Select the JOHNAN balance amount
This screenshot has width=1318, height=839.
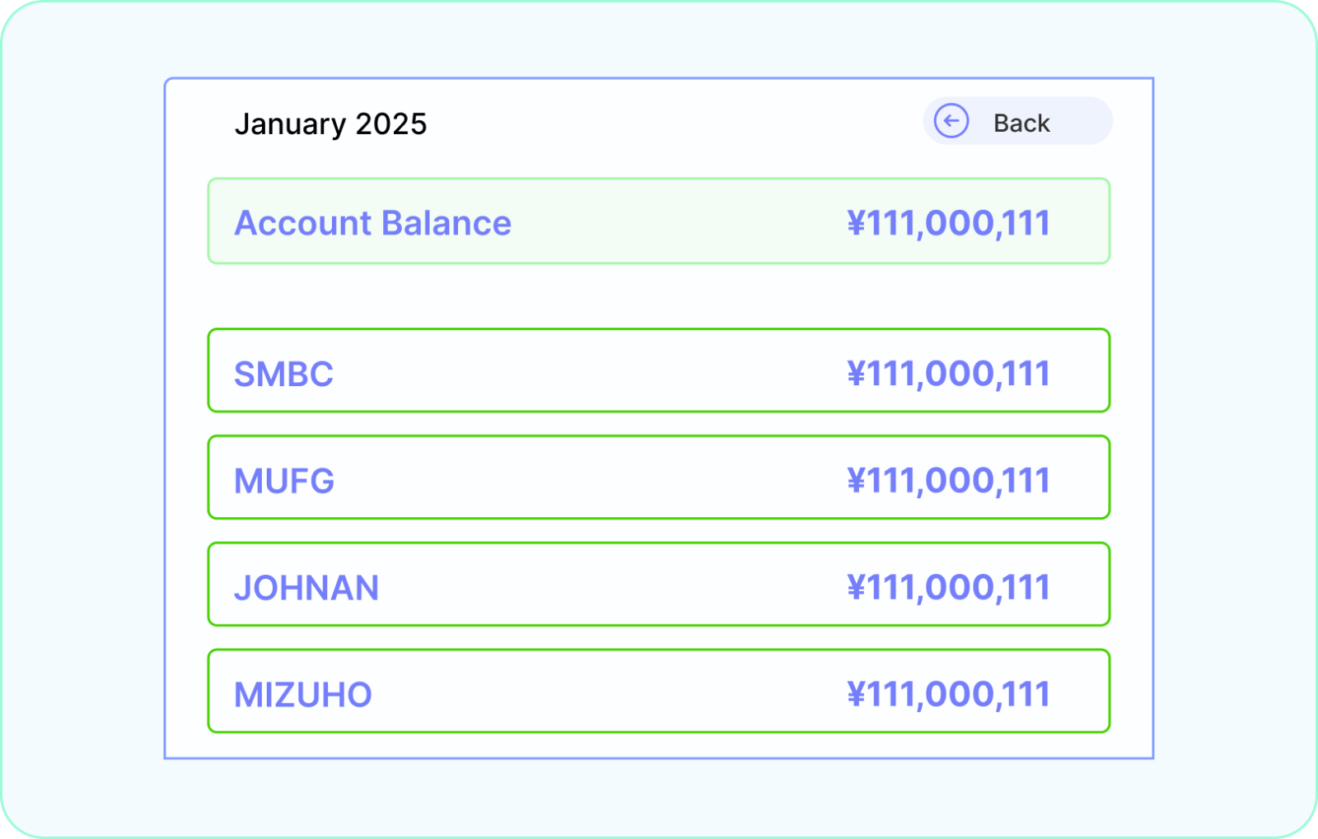point(949,588)
